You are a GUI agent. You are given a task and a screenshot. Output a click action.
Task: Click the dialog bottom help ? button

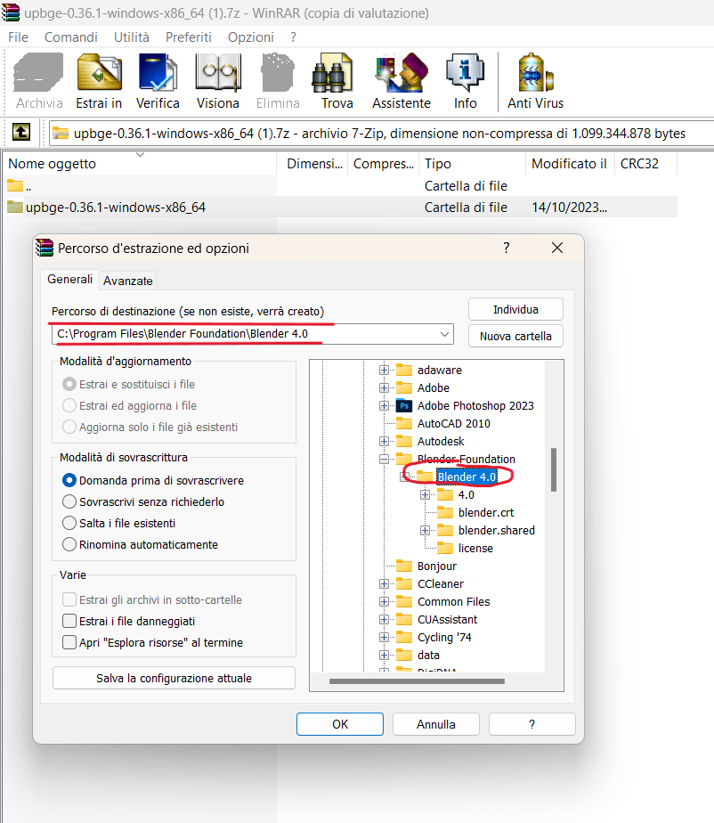[532, 724]
